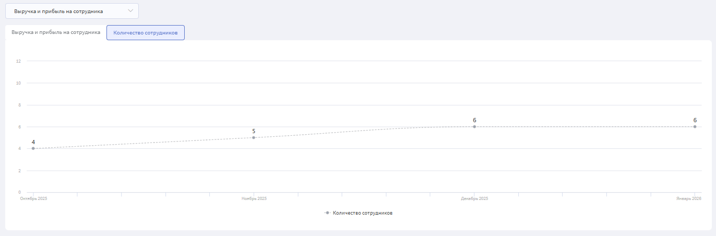Click the legend marker dot icon
Screen dimensions: 716x236
(327, 213)
